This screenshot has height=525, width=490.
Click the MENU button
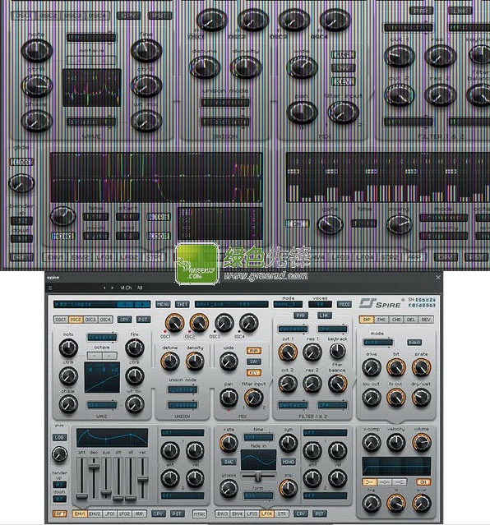[x=163, y=304]
